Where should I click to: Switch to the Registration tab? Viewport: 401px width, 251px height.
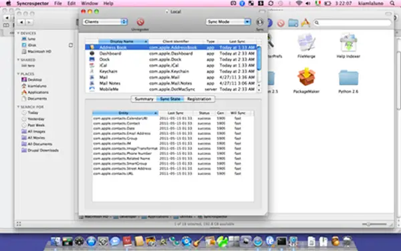pyautogui.click(x=199, y=99)
